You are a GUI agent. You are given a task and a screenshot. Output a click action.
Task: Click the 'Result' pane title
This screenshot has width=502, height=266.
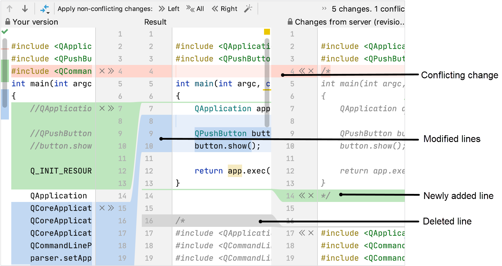coord(155,22)
